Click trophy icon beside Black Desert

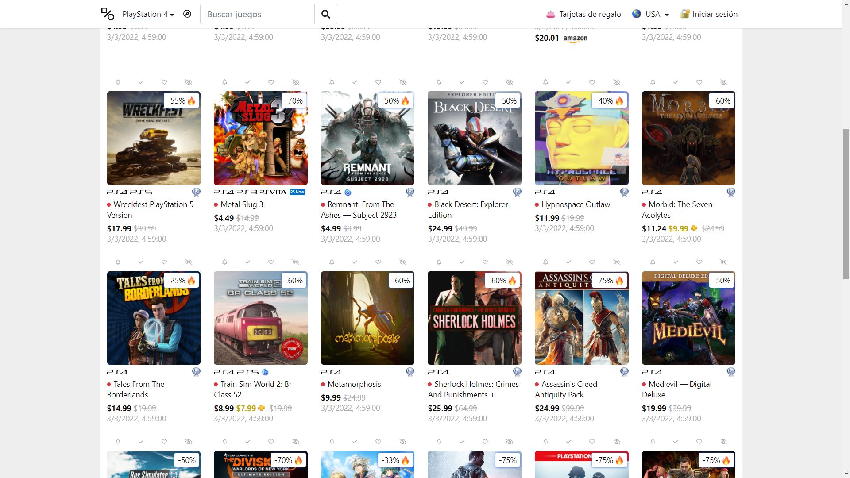coord(517,192)
